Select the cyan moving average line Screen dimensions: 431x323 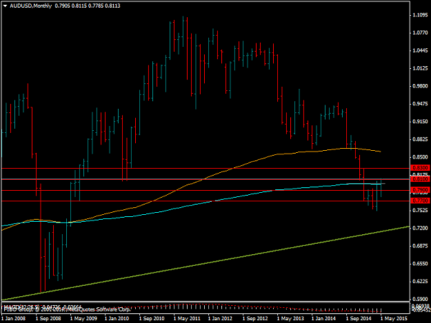pyautogui.click(x=192, y=205)
